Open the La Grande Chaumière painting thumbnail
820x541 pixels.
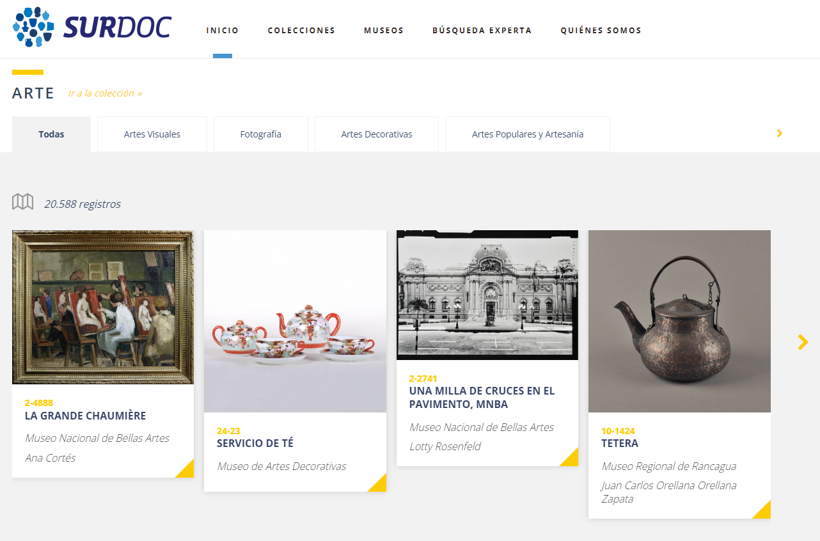pos(103,307)
